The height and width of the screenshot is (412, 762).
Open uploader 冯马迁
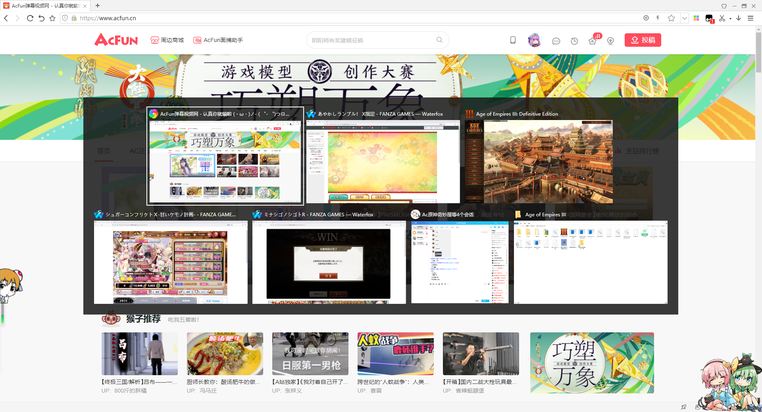pos(208,391)
